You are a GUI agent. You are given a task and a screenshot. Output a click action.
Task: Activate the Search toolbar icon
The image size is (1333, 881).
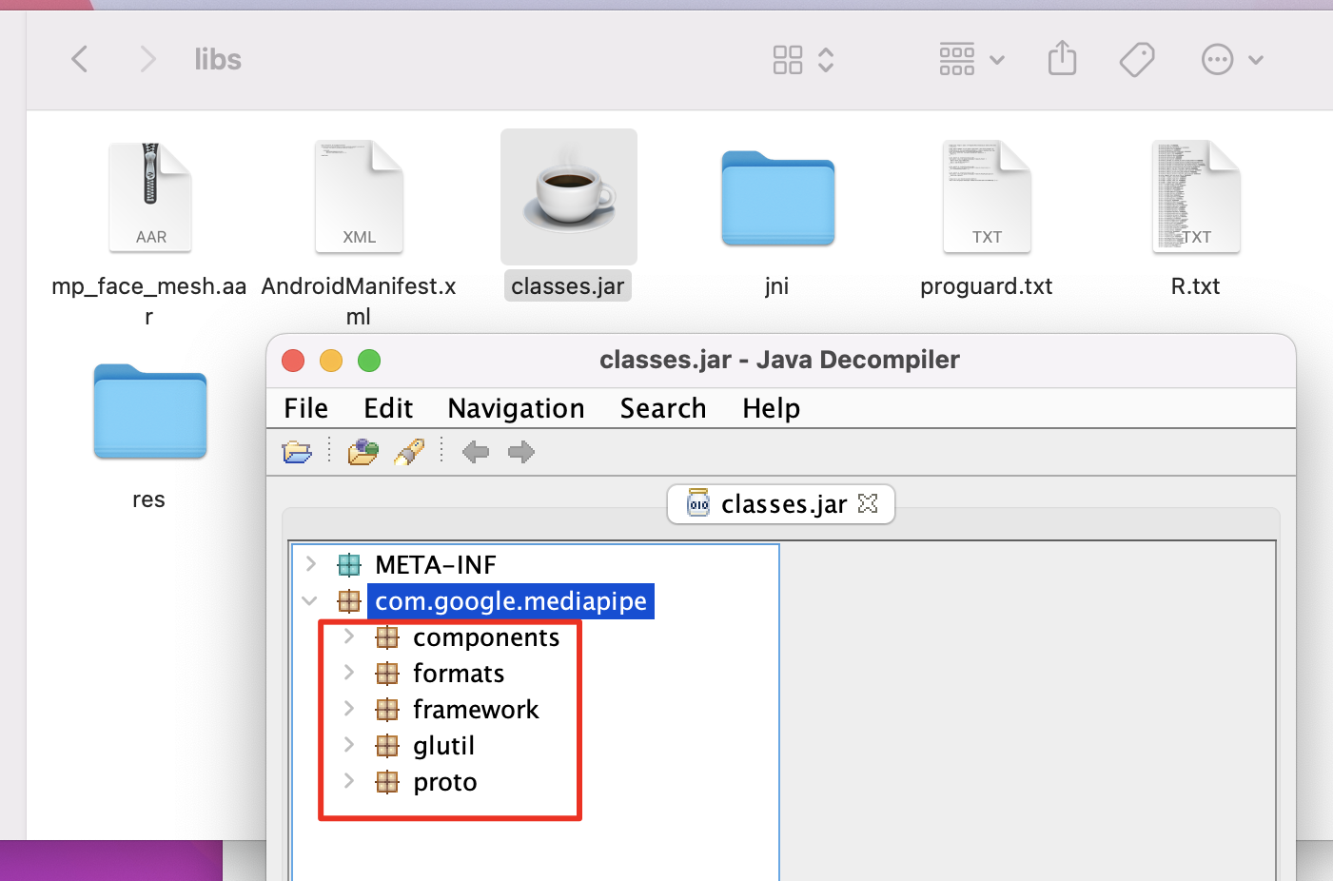[x=408, y=452]
